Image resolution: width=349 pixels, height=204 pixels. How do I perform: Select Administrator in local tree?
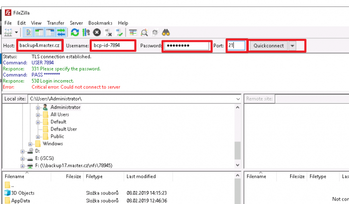[65, 107]
